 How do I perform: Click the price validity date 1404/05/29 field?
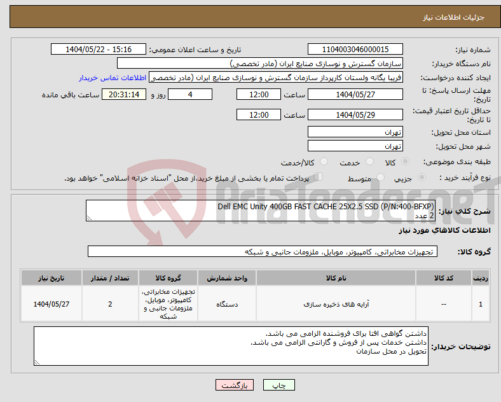pos(355,114)
